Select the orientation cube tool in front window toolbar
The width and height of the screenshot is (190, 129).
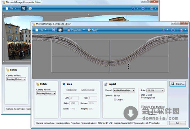[60, 30]
